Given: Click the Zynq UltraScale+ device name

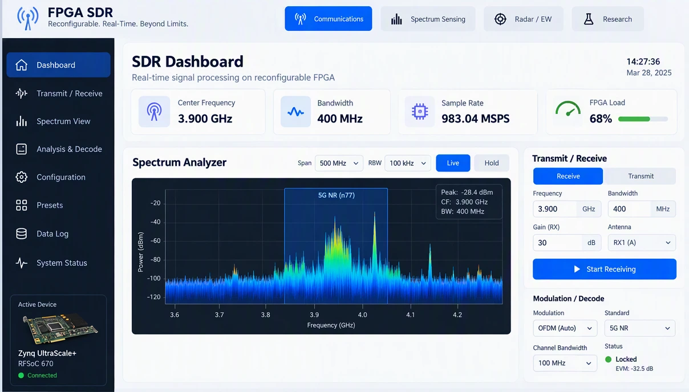Looking at the screenshot, I should [47, 353].
